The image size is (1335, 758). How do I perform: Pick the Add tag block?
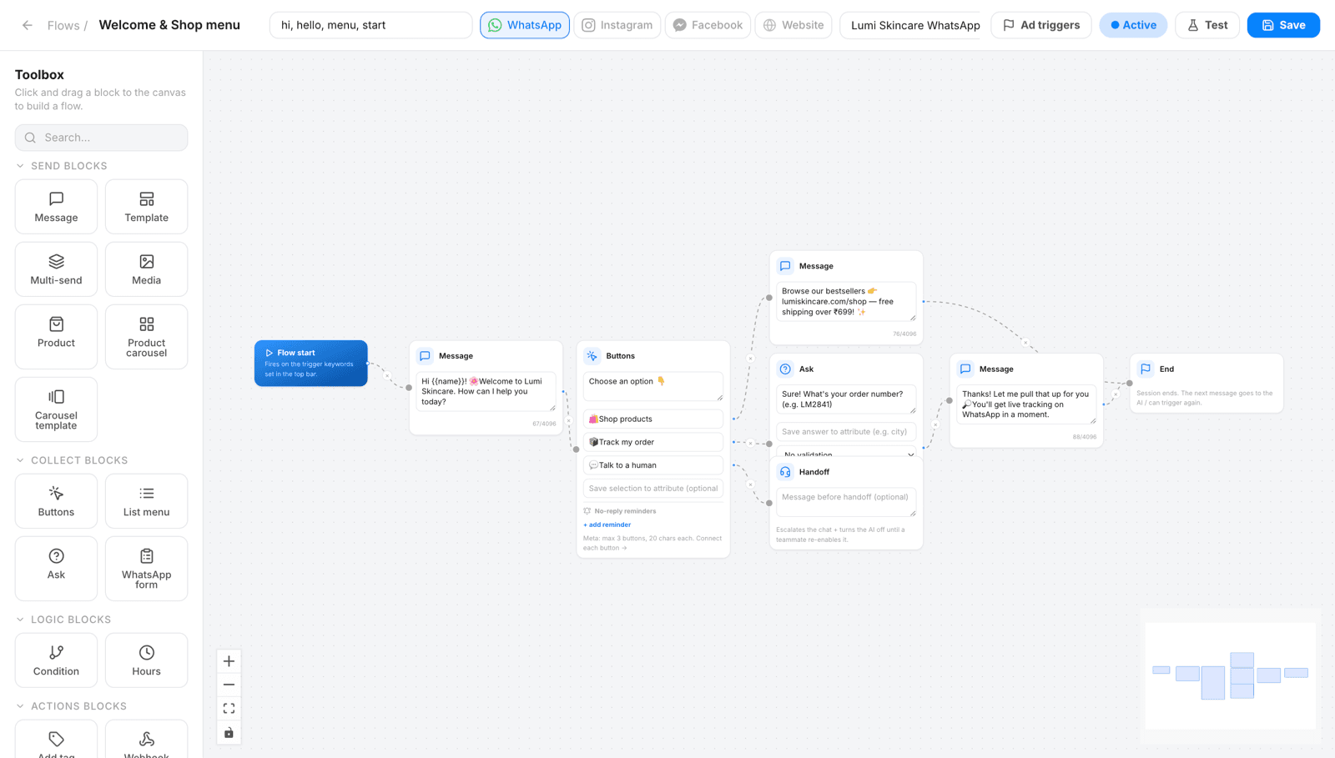pos(56,740)
